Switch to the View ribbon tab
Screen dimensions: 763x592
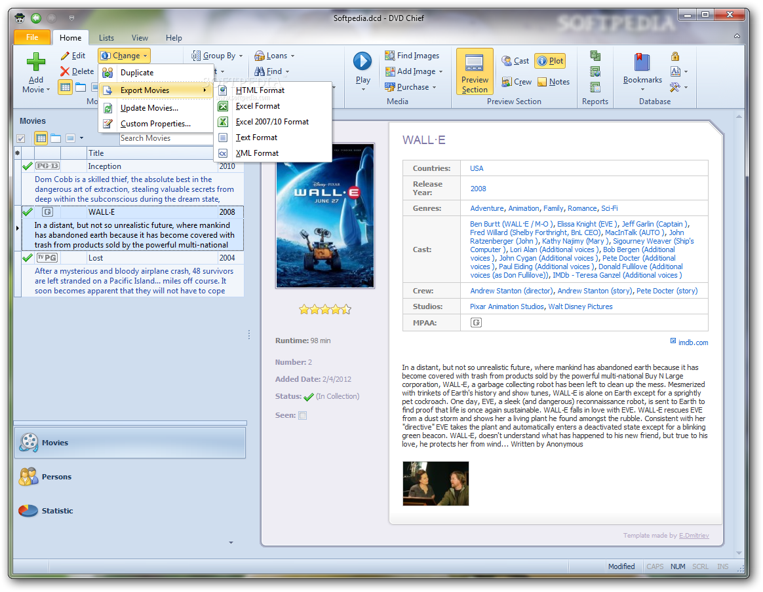point(140,38)
